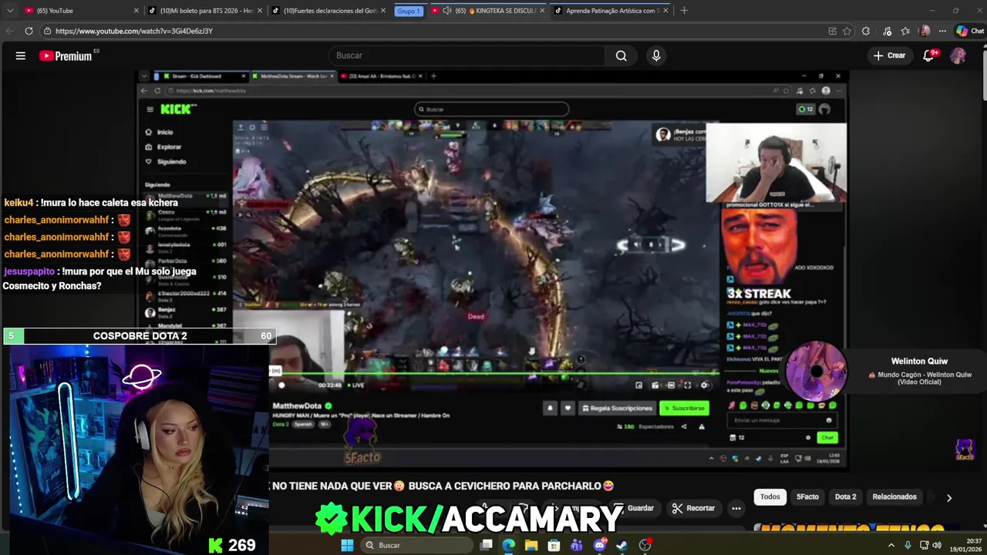Screen dimensions: 987x555
Task: Click the YouTube Buscar search box
Action: pos(467,55)
